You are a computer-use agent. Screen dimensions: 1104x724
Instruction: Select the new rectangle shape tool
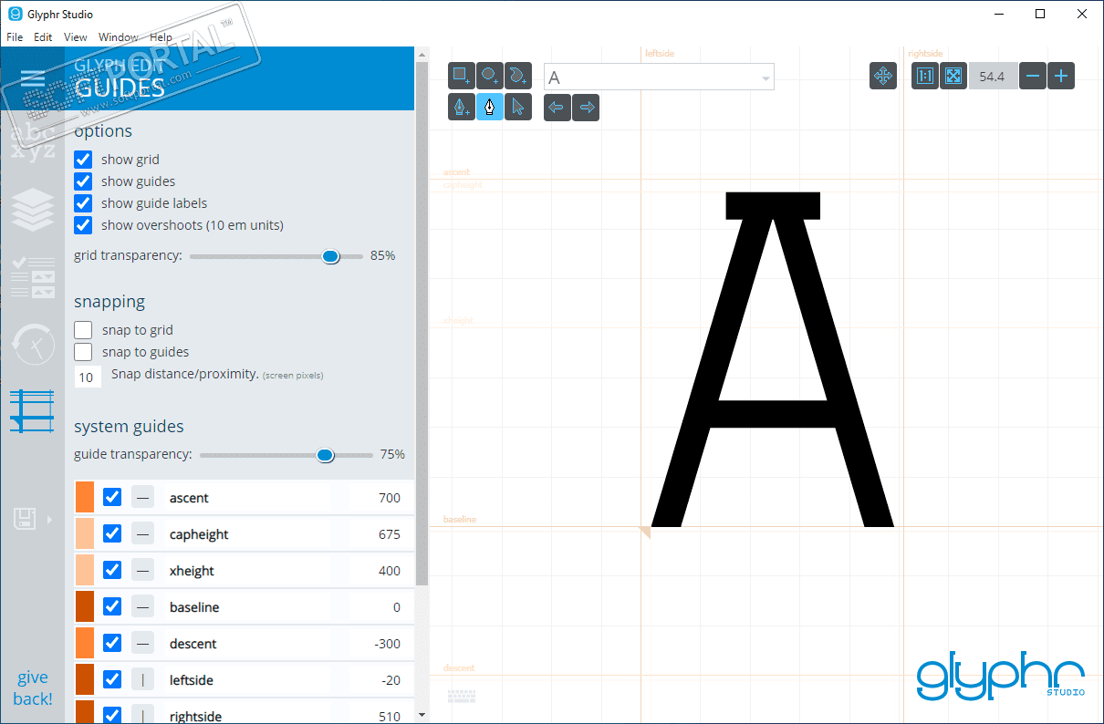[463, 76]
